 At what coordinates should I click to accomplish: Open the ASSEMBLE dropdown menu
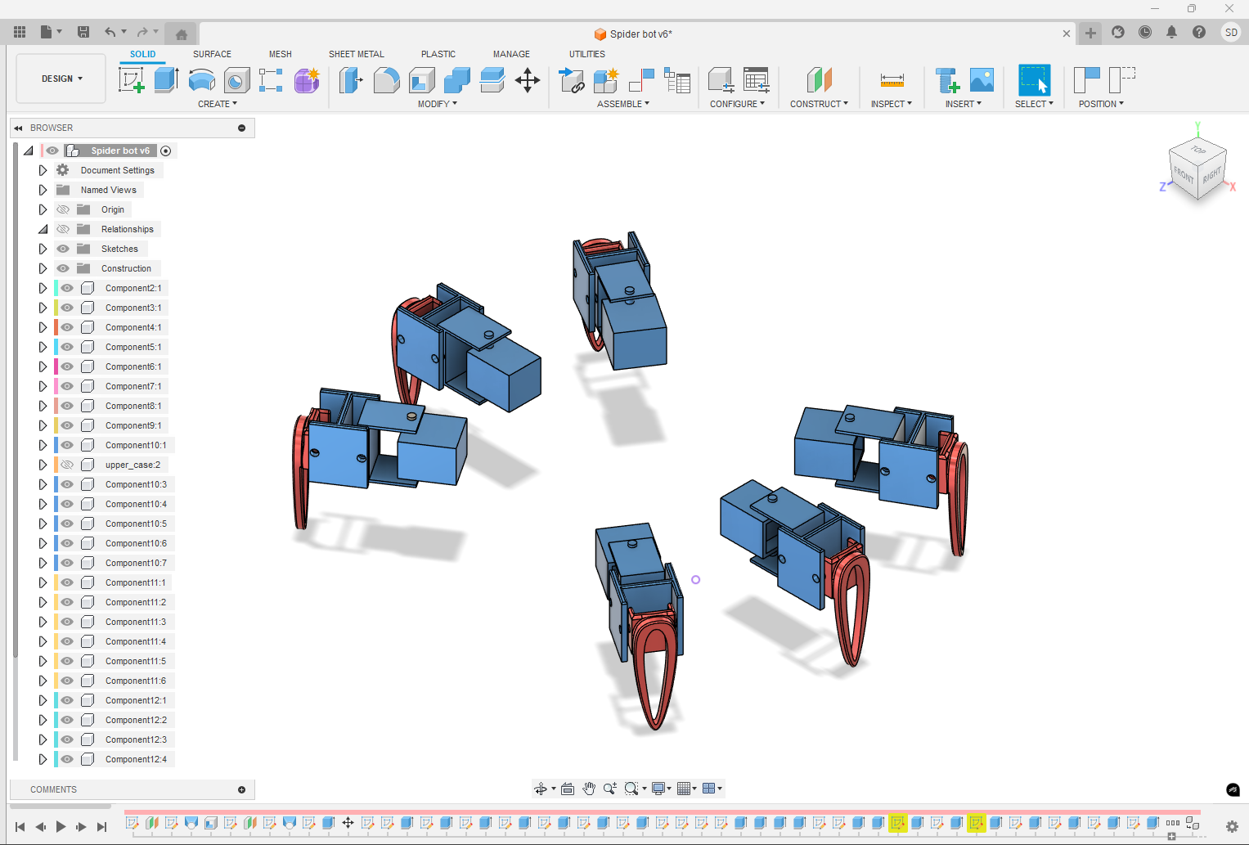623,104
